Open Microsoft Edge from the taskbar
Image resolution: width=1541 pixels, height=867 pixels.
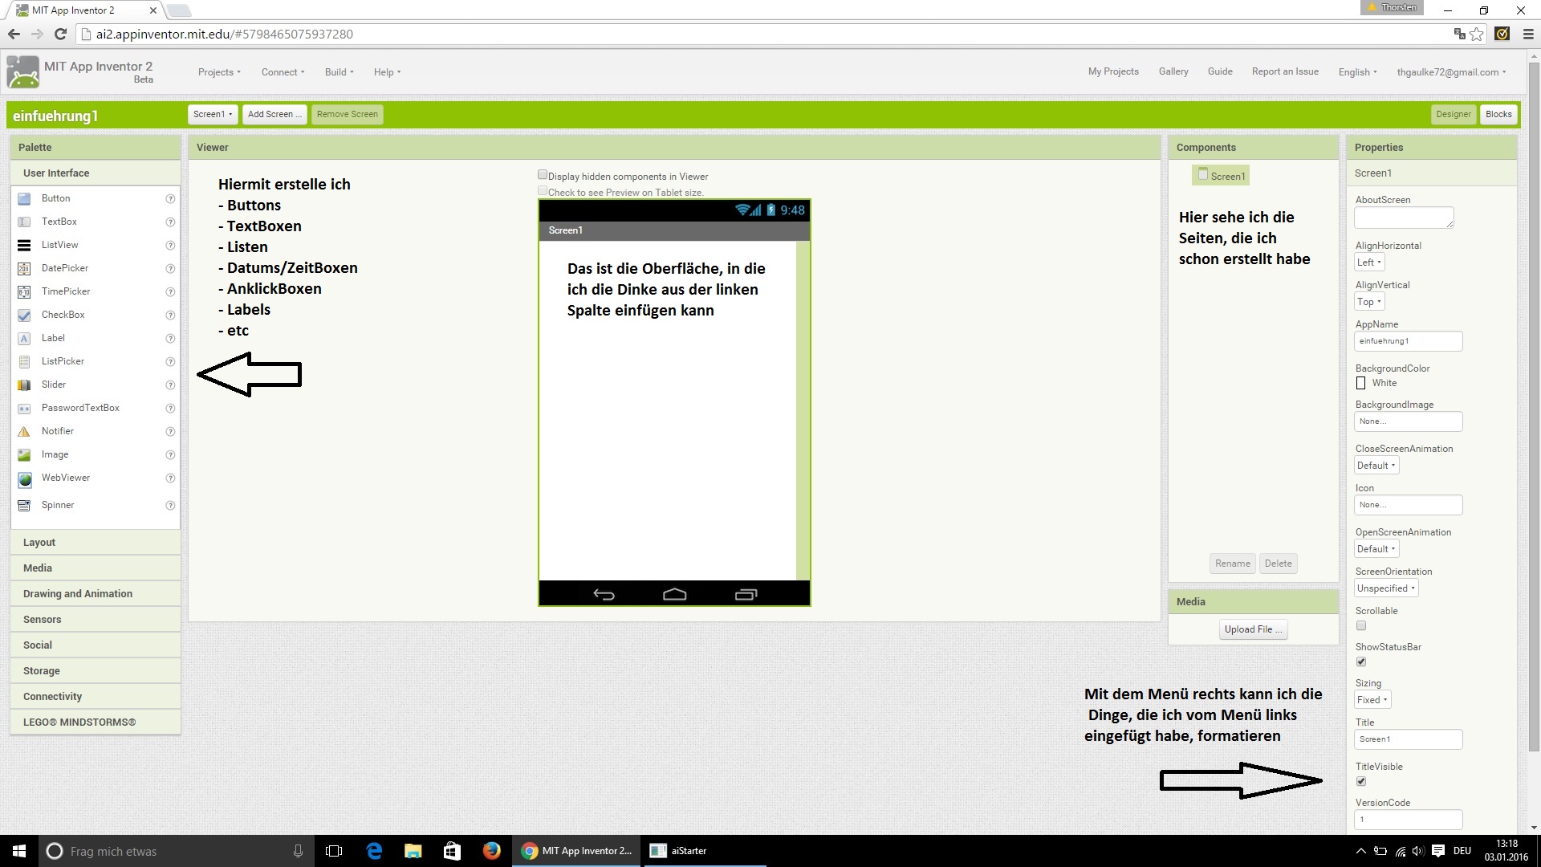pos(374,851)
